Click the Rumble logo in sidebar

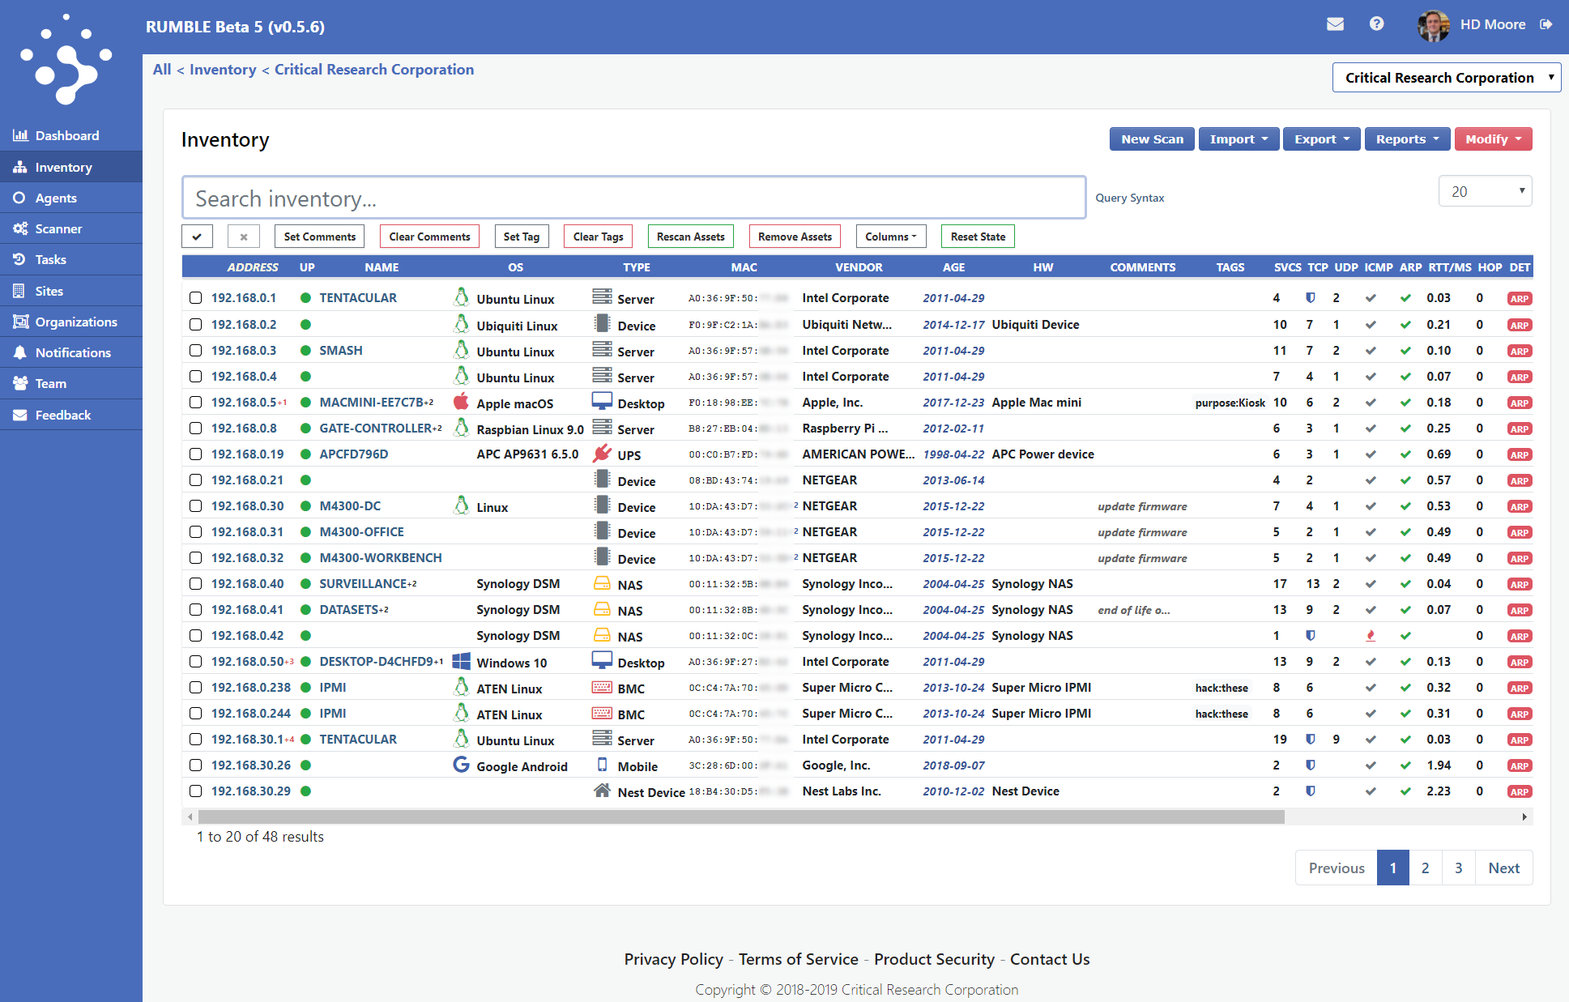tap(66, 59)
